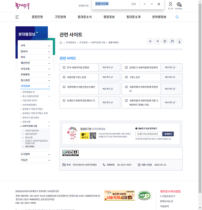This screenshot has width=202, height=210.
Task: Open the 기업 관련 사이트 sidebar link
Action: [x=30, y=100]
